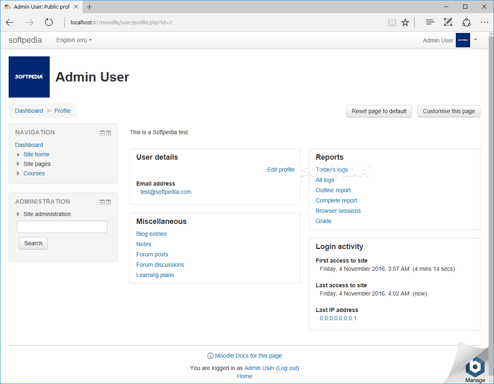
Task: Click Edit profile link
Action: 281,170
